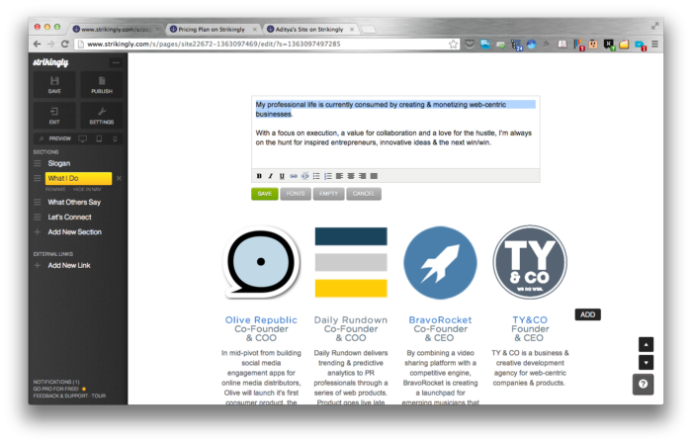Click the Publish icon in the sidebar

click(102, 81)
